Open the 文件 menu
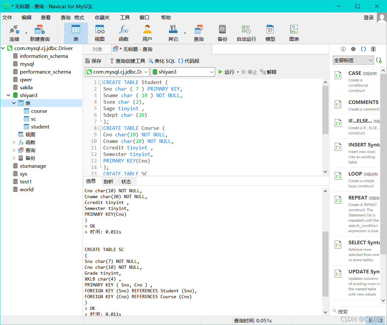The image size is (387, 325). click(7, 18)
